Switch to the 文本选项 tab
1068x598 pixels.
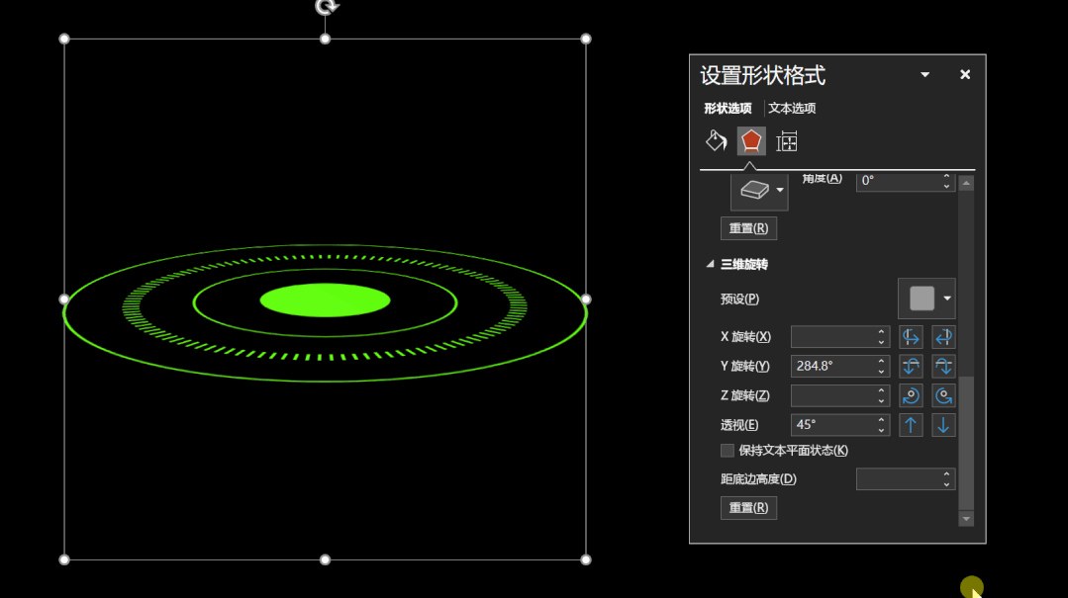[792, 108]
